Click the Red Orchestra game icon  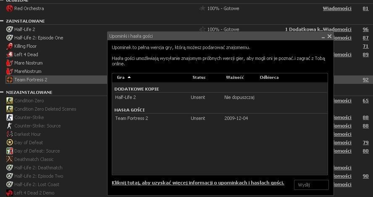[x=10, y=8]
